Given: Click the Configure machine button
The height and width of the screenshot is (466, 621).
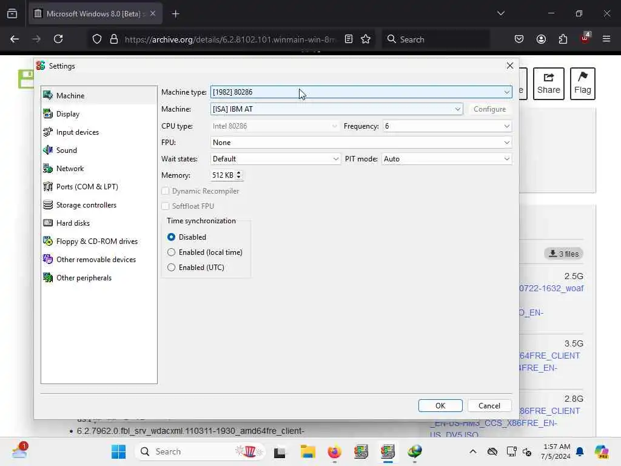Looking at the screenshot, I should pos(489,109).
